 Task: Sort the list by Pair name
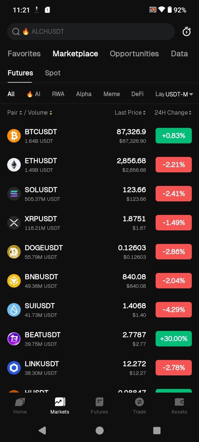click(15, 113)
